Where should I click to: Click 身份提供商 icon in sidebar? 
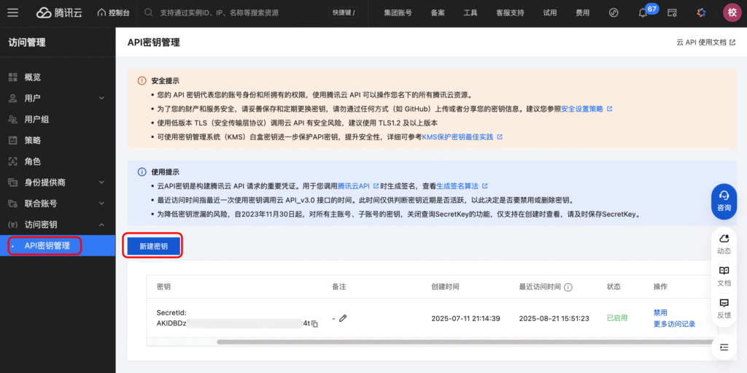click(13, 182)
